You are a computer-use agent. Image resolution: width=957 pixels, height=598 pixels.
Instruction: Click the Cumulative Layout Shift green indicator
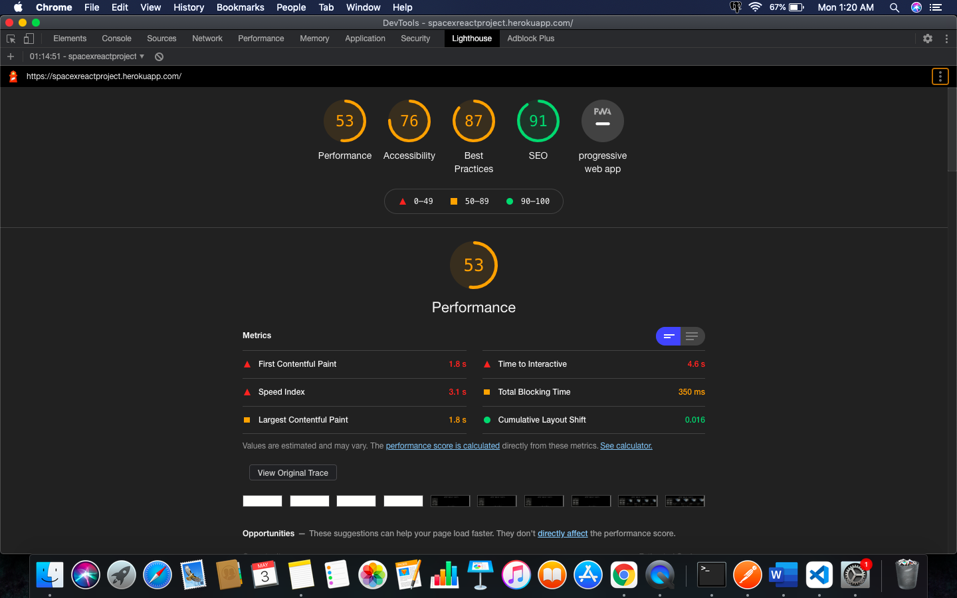(x=487, y=419)
